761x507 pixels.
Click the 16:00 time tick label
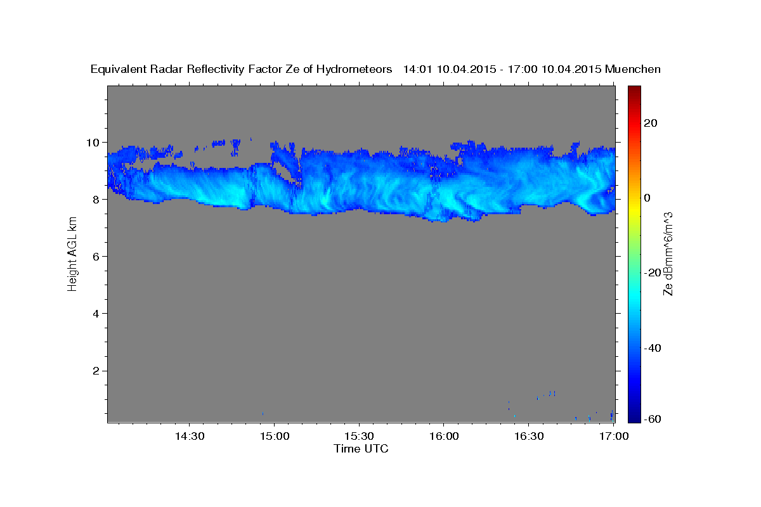pyautogui.click(x=444, y=436)
